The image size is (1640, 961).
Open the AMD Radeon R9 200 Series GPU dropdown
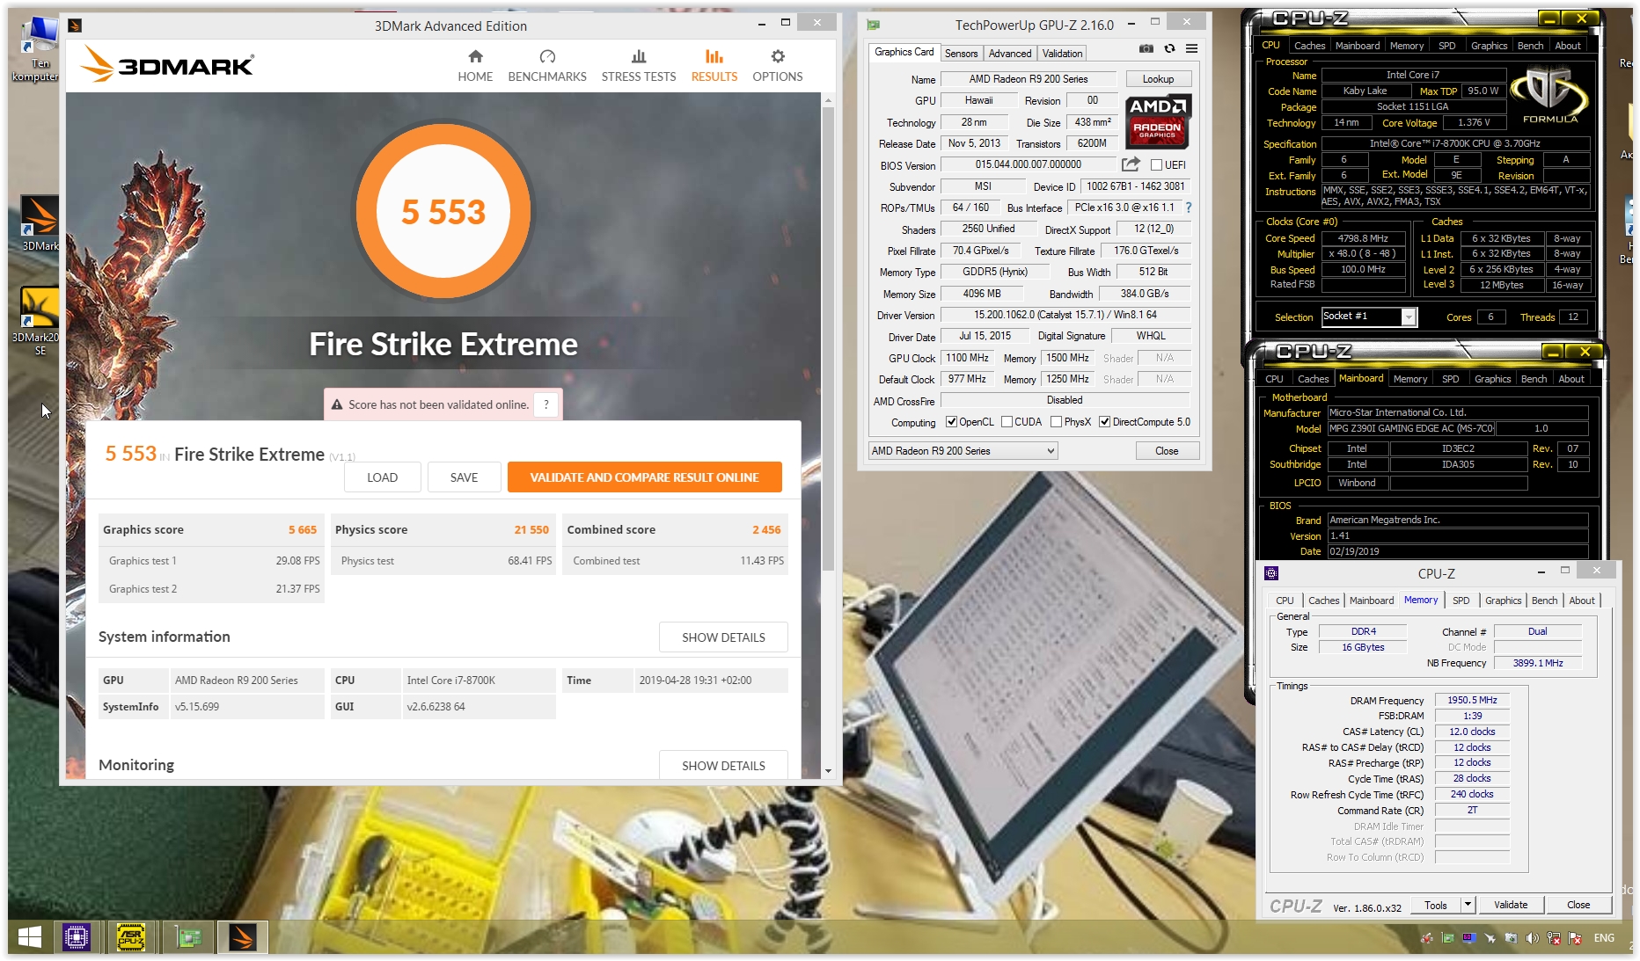coord(963,451)
